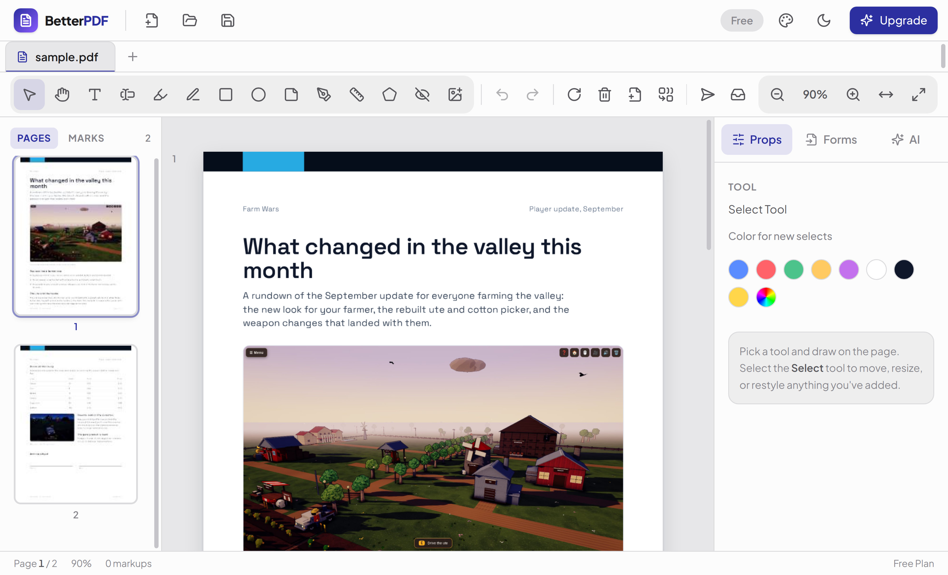Select the Redact eye-off tool
Image resolution: width=948 pixels, height=575 pixels.
[422, 94]
